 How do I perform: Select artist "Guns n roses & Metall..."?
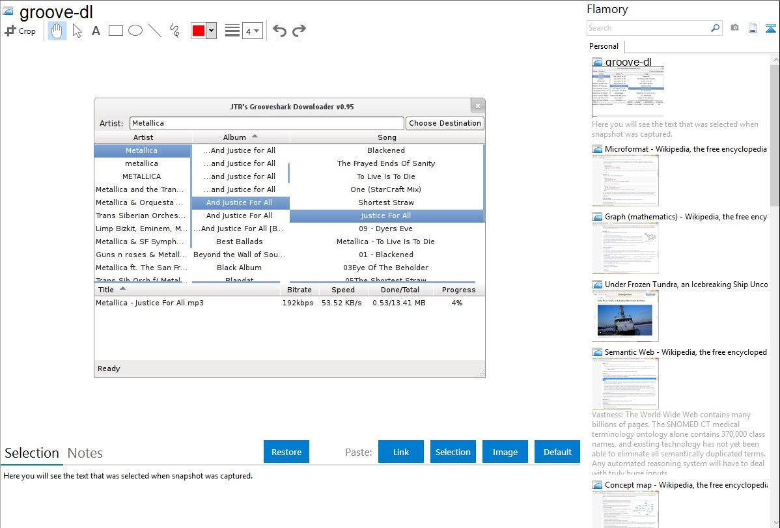click(x=141, y=255)
